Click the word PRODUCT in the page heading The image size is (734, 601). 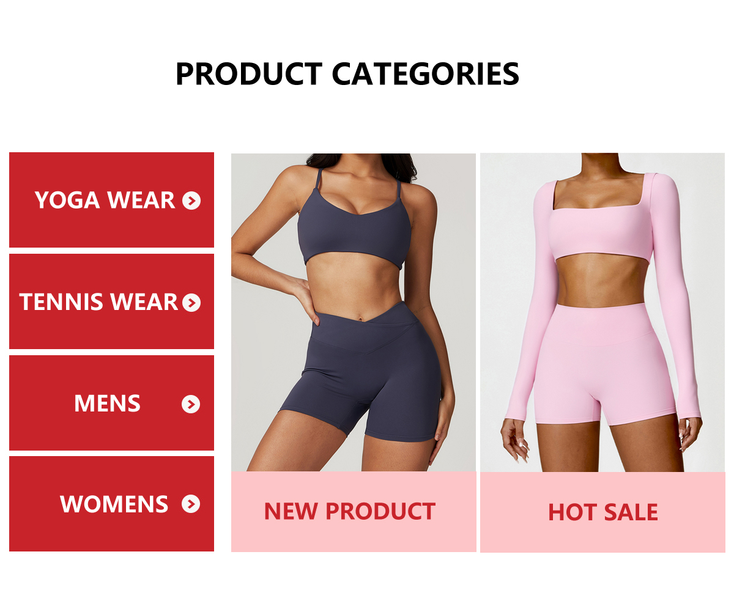(249, 74)
